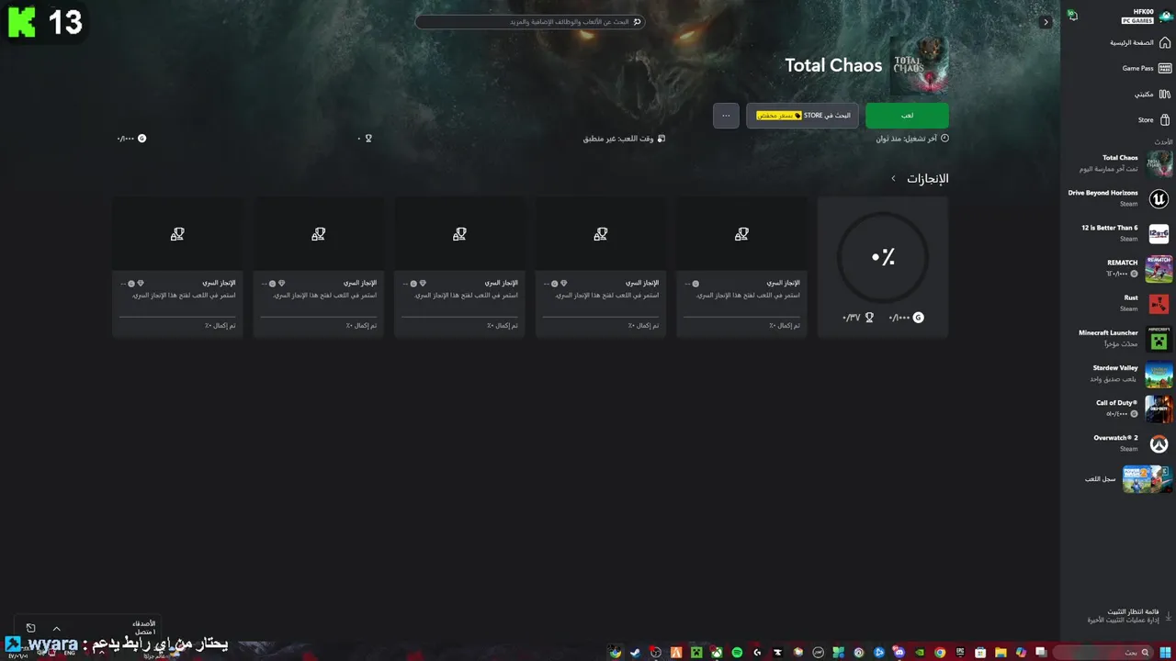1176x661 pixels.
Task: Go to the home page (الصفحة الرئيسية)
Action: click(x=1140, y=42)
